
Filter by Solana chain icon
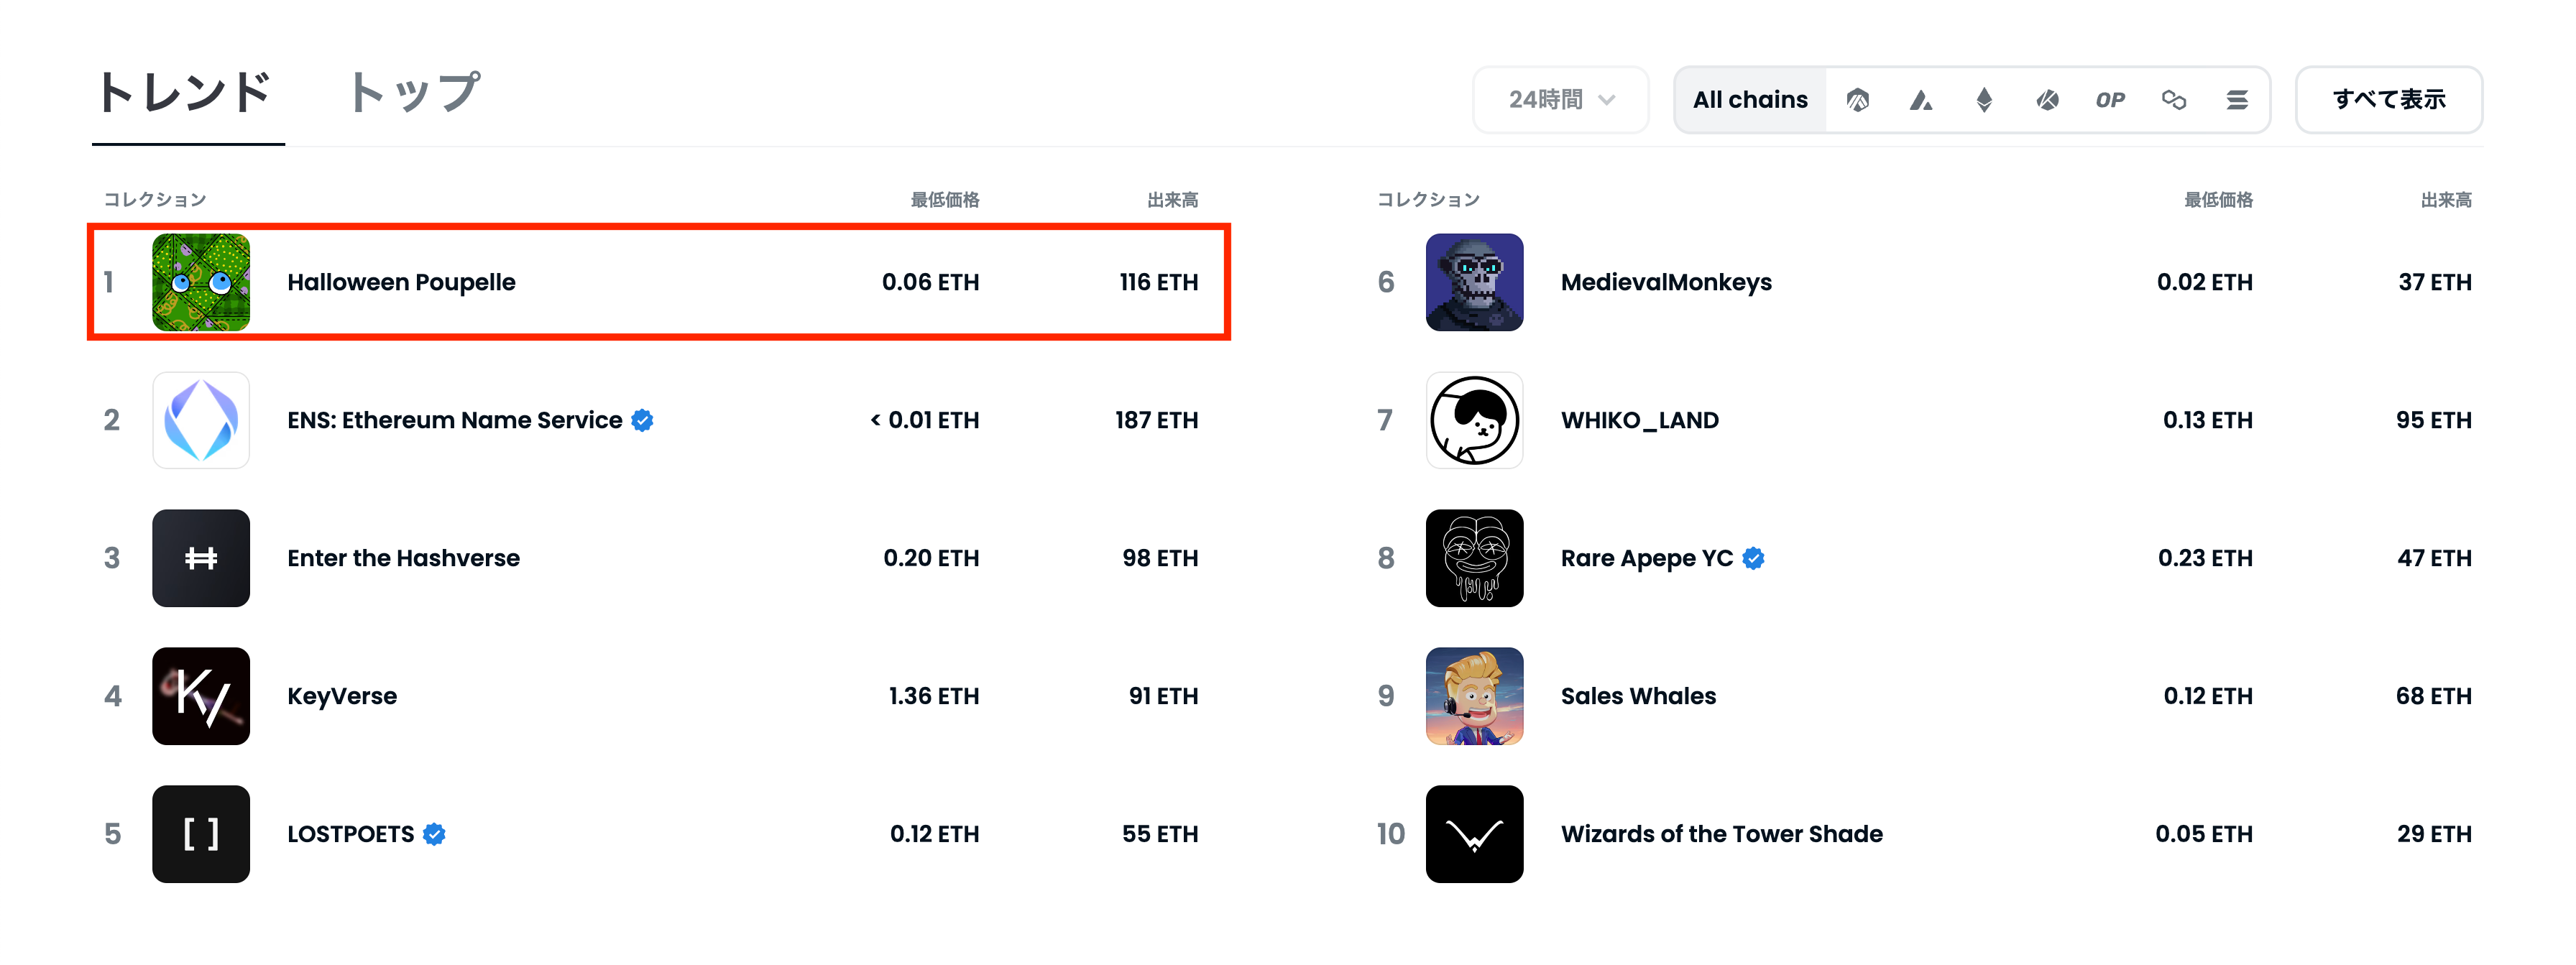tap(2237, 100)
